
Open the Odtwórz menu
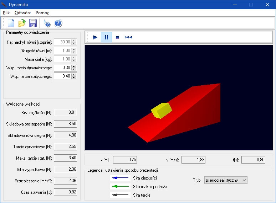(x=23, y=12)
